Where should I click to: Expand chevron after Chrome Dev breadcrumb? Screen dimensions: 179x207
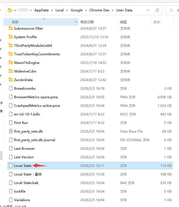pos(113,10)
